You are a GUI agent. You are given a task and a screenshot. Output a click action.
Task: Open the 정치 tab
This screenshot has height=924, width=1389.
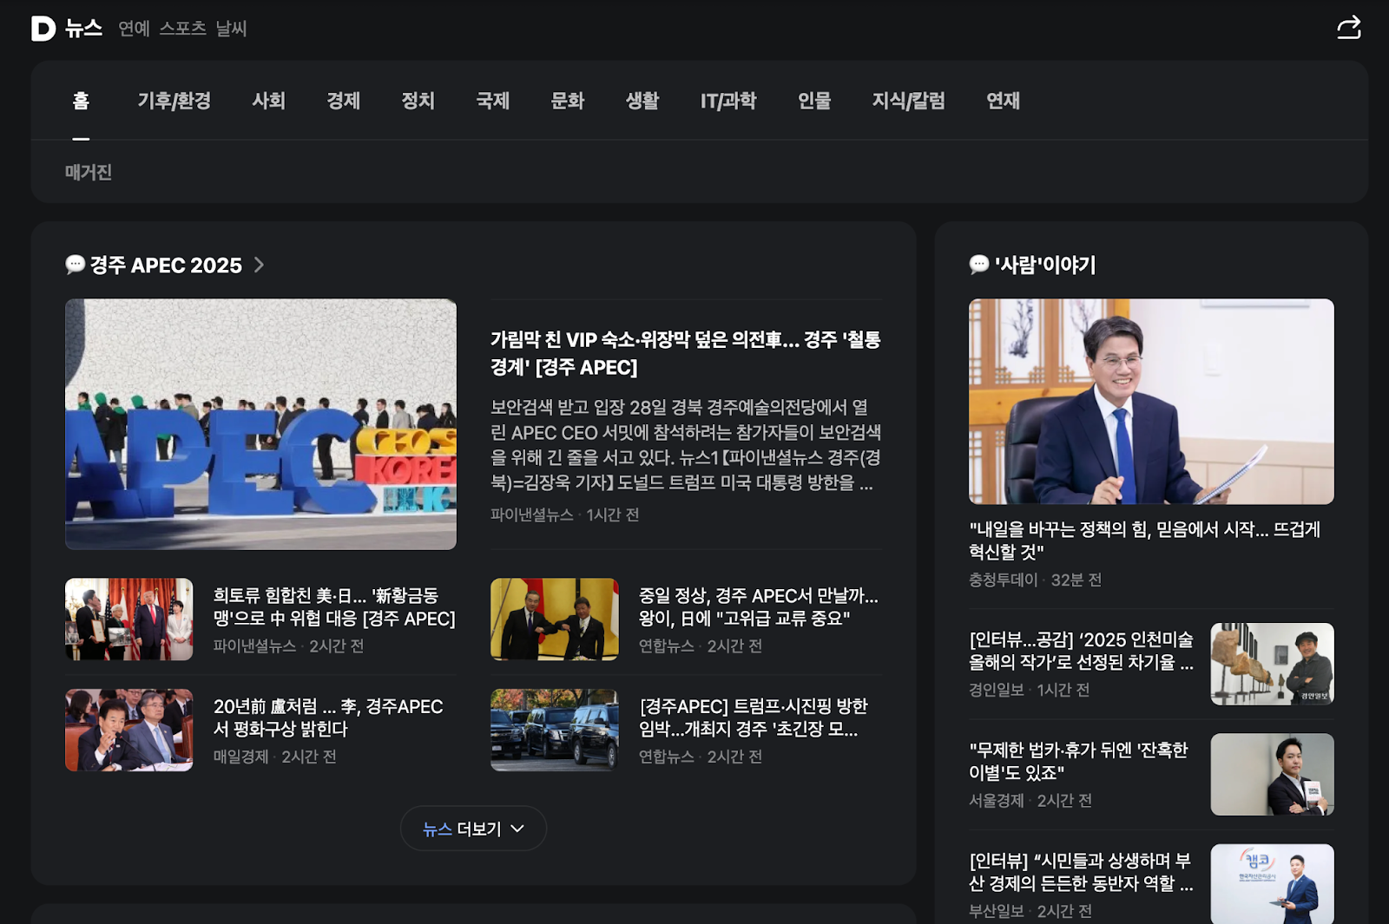pyautogui.click(x=418, y=101)
